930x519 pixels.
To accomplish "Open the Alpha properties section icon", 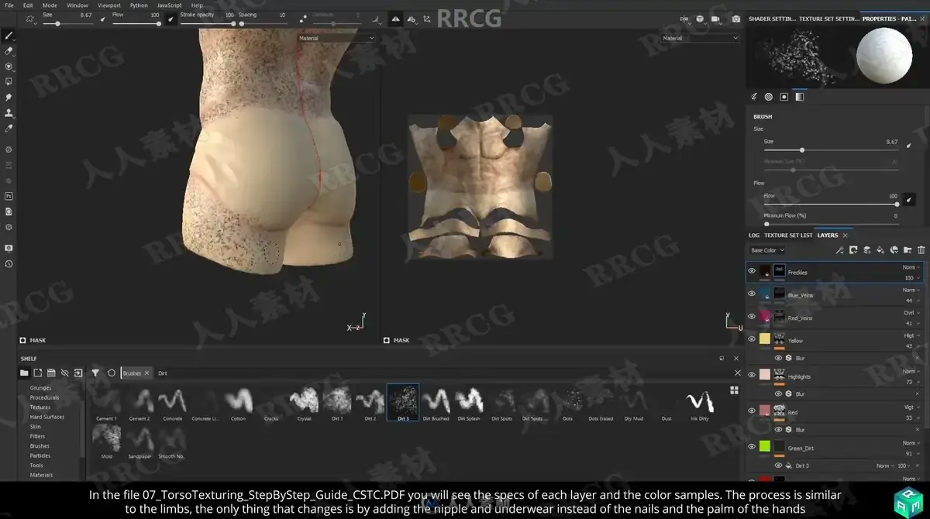I will click(768, 97).
